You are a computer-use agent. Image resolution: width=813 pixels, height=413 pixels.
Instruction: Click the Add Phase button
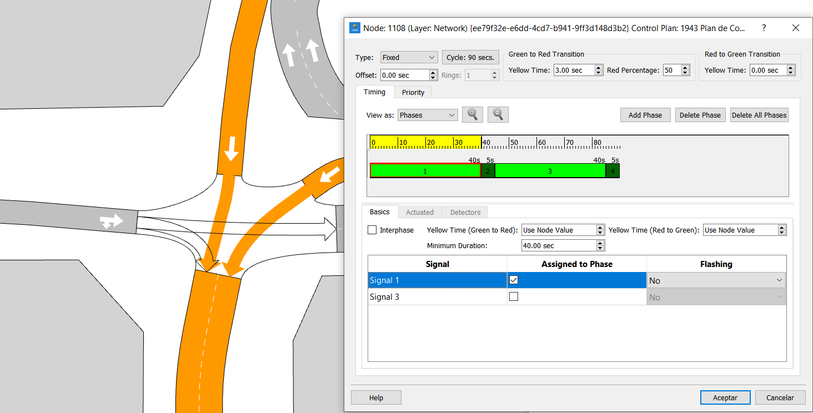click(x=645, y=115)
